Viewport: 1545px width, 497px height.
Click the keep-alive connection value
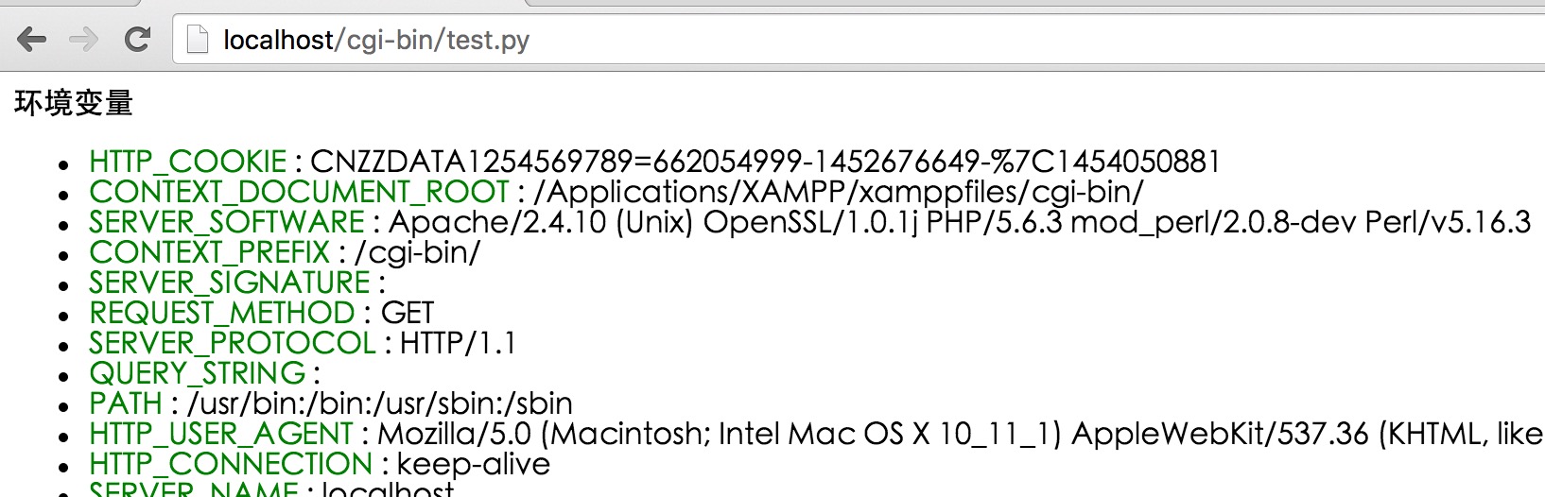tap(474, 464)
